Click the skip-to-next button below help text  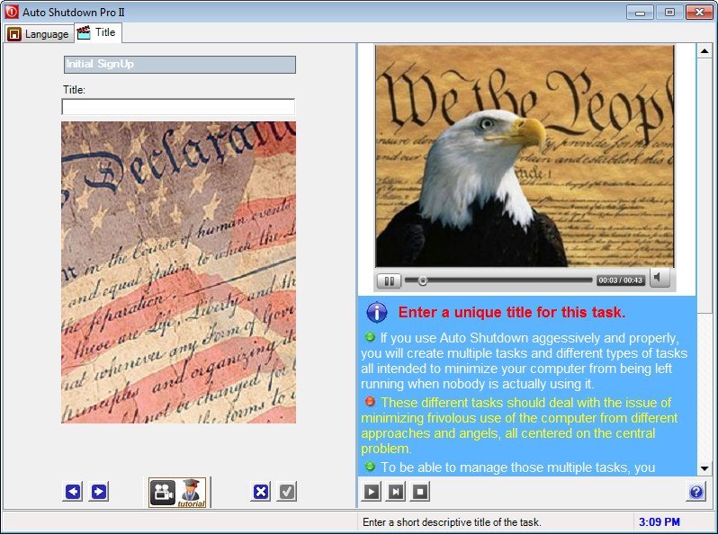point(396,492)
